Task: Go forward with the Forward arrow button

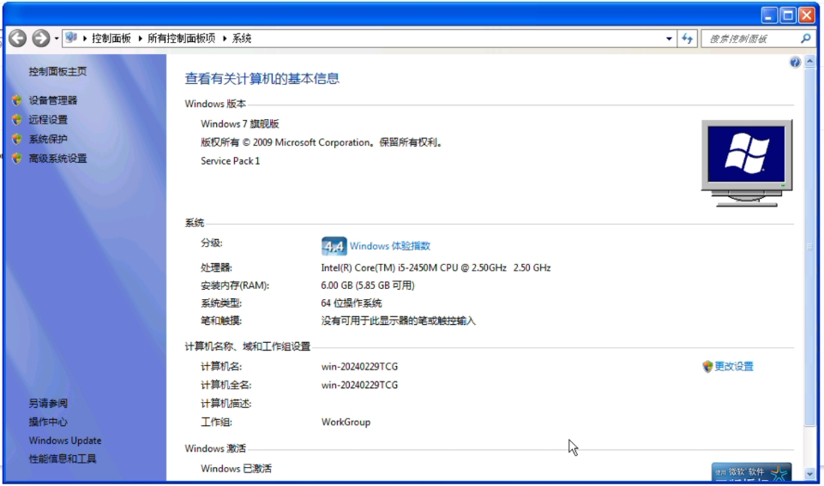Action: click(x=40, y=38)
